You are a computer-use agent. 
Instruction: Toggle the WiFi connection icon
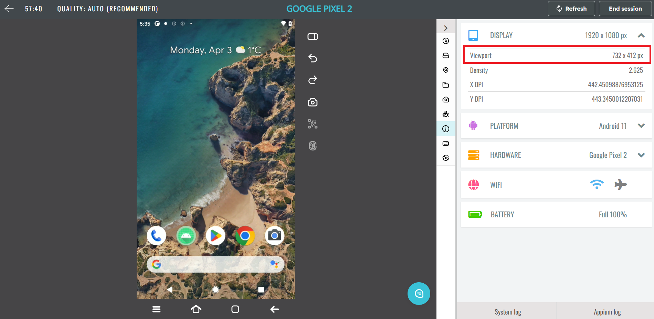[597, 184]
